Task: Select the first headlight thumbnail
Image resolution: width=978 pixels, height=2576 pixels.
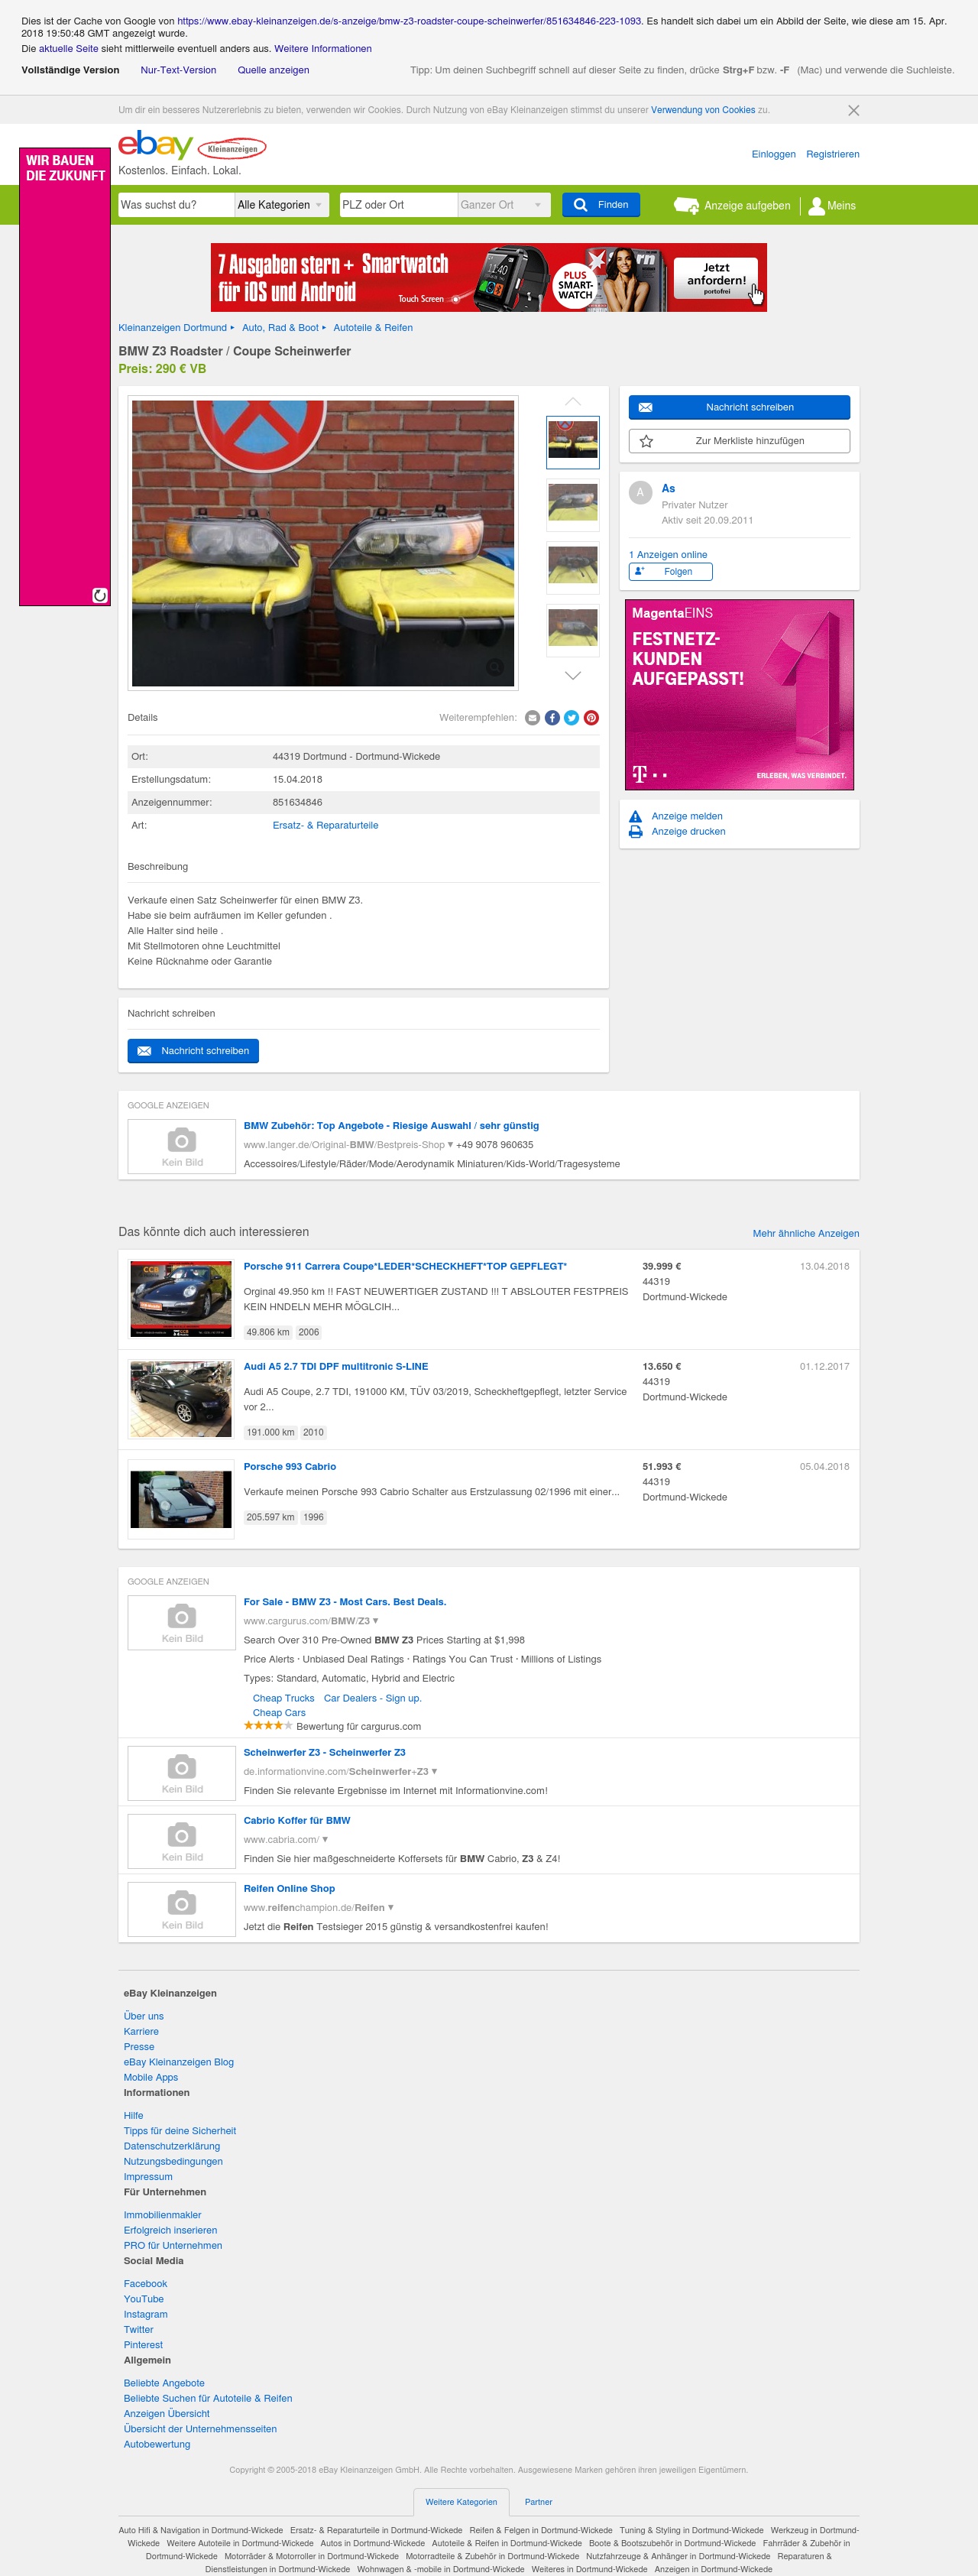Action: [573, 442]
